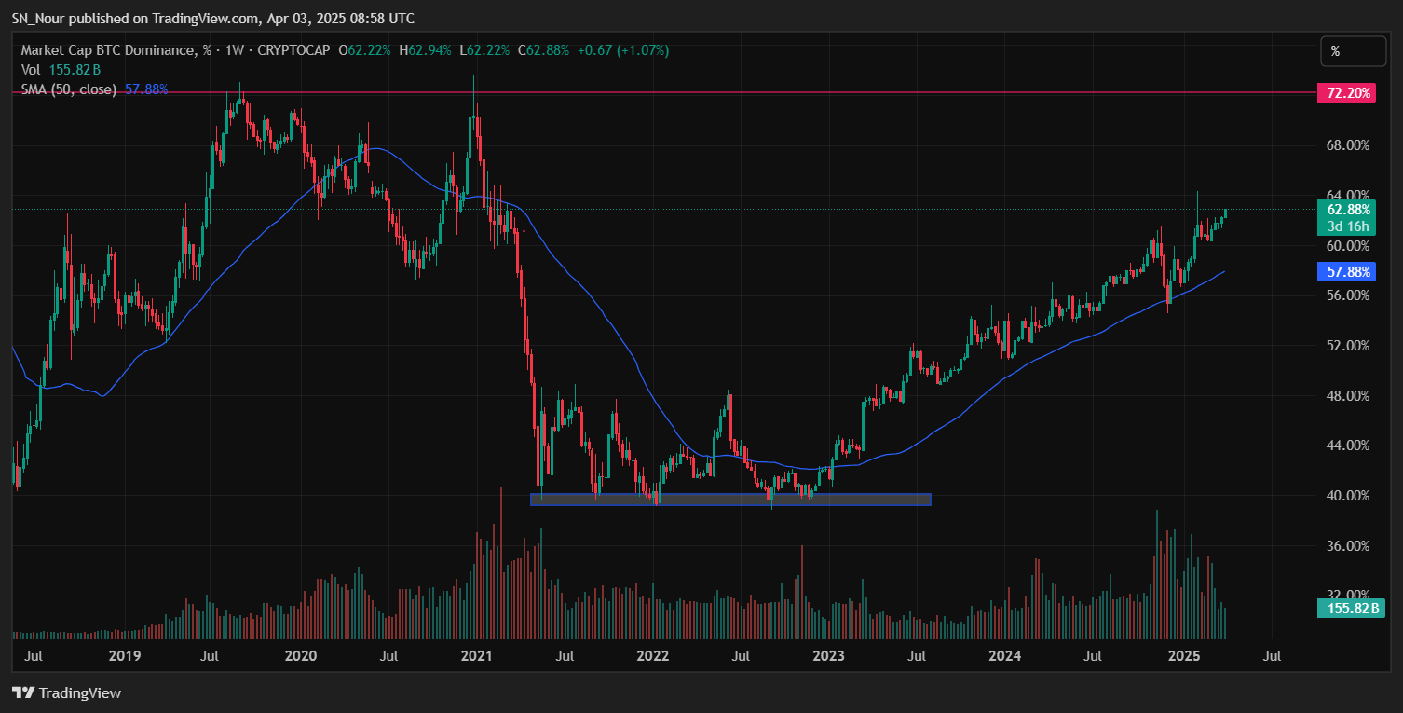Click the +0.67 (+1.07%) change value
The height and width of the screenshot is (713, 1403).
[622, 50]
